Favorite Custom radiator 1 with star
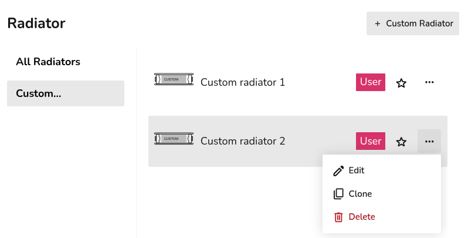468x238 pixels. [401, 83]
